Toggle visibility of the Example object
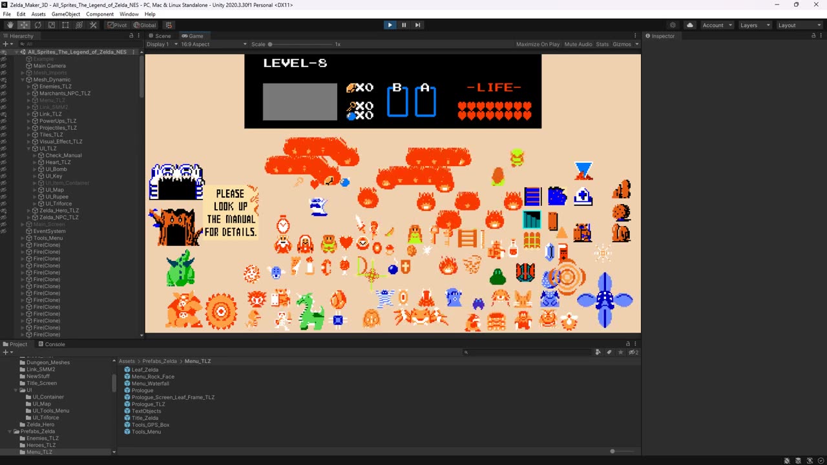 click(x=3, y=59)
